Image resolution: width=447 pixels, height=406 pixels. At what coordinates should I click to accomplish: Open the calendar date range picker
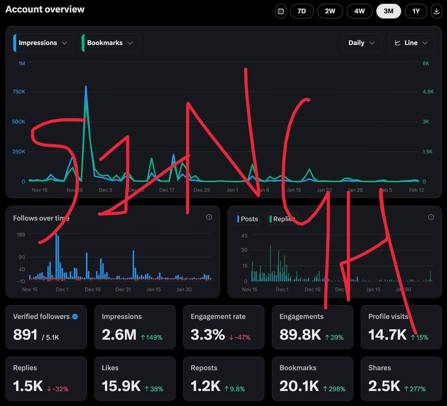click(281, 11)
